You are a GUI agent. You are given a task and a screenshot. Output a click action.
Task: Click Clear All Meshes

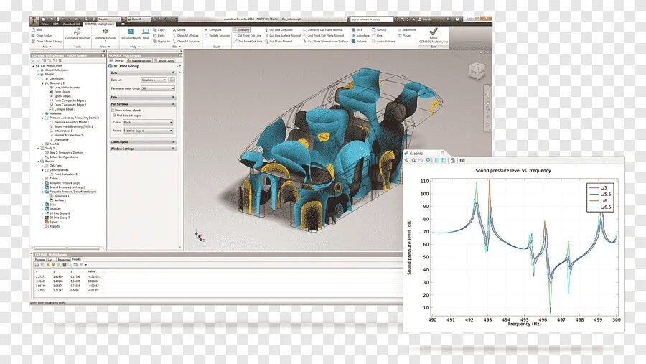point(185,36)
